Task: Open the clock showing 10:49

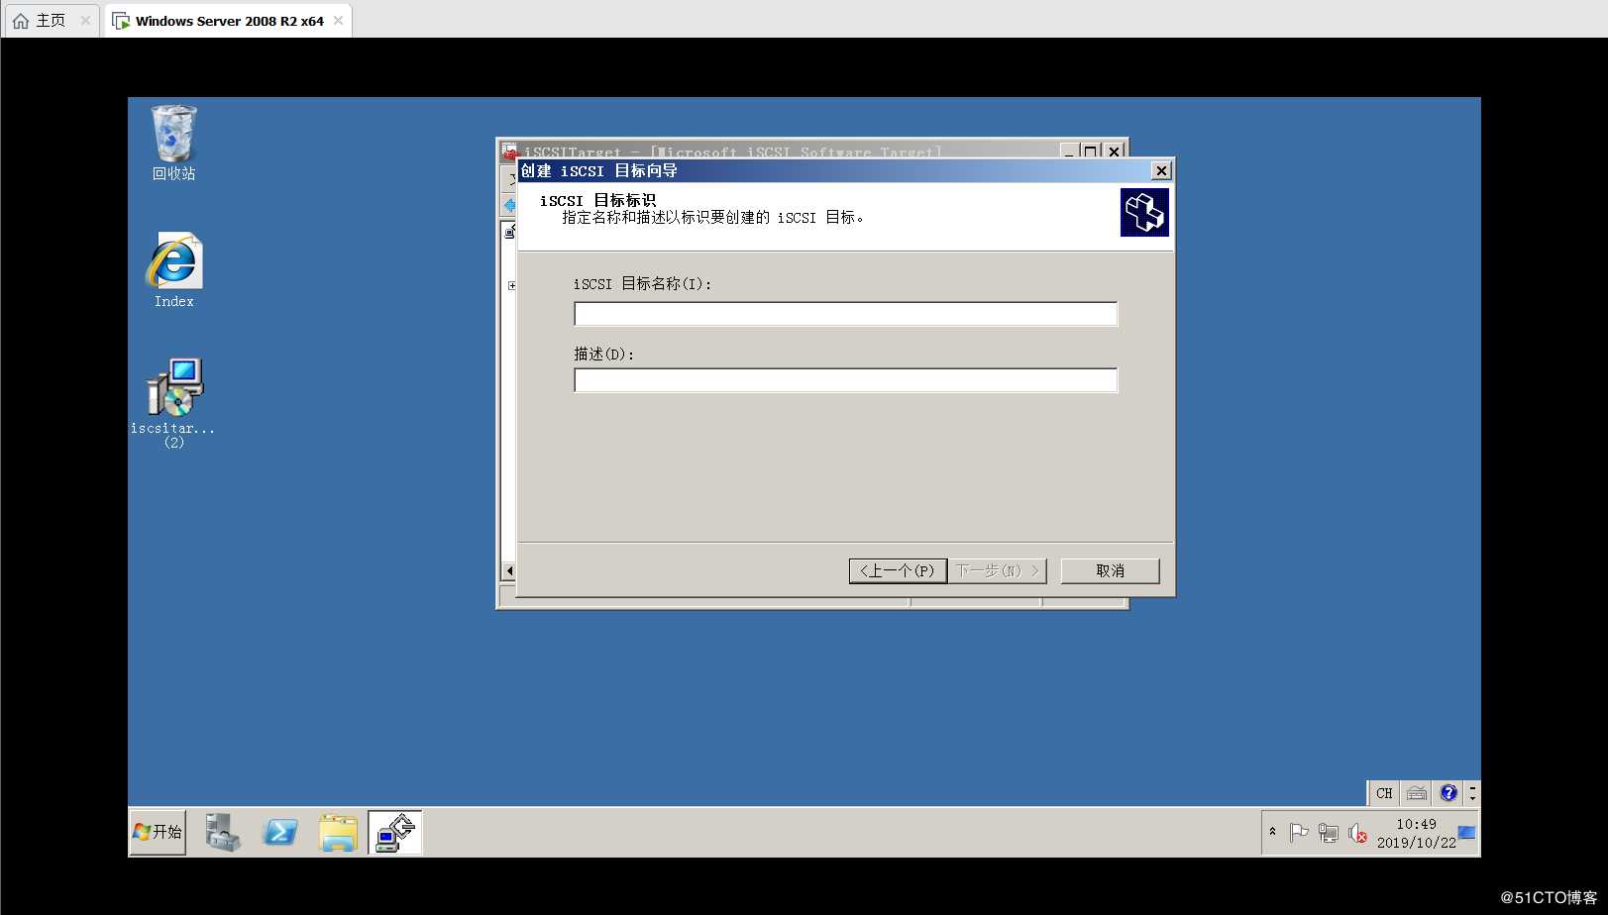Action: (x=1416, y=833)
